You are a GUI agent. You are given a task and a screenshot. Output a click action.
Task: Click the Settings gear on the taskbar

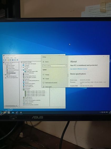21,112
